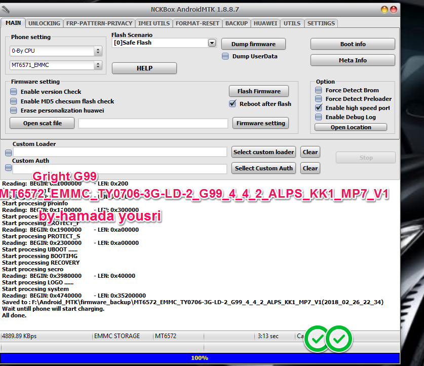This screenshot has height=366, width=424.
Task: Open the FRP-PATTERN-PRIVACY tab
Action: (x=99, y=23)
